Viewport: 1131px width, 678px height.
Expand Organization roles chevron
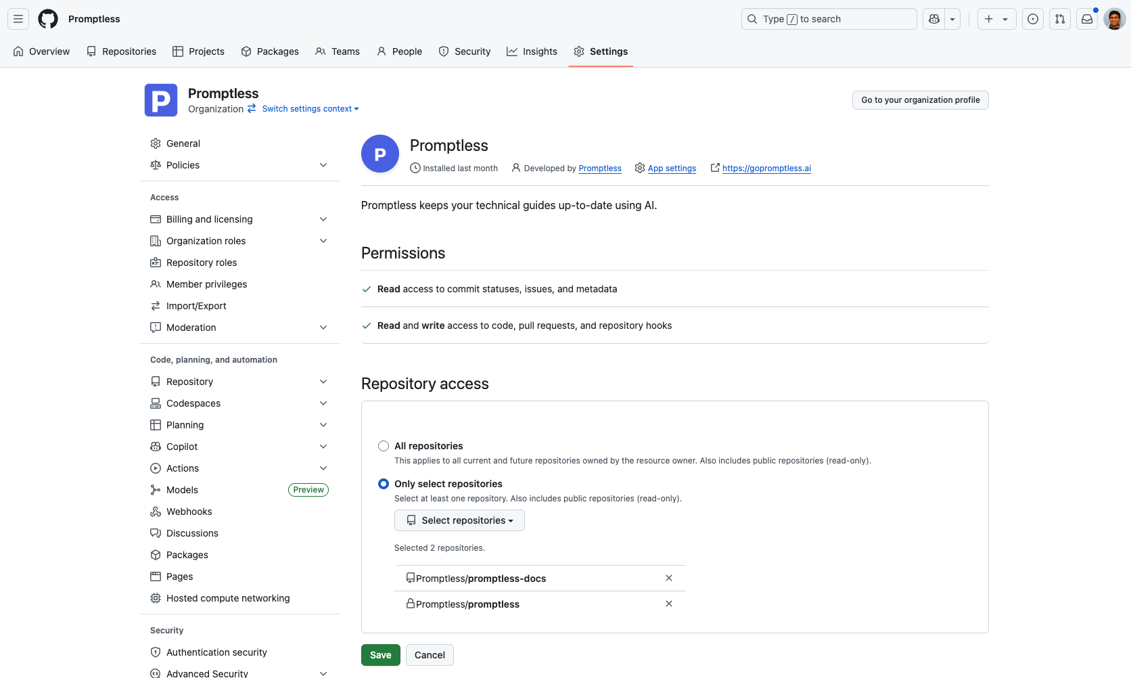coord(323,241)
